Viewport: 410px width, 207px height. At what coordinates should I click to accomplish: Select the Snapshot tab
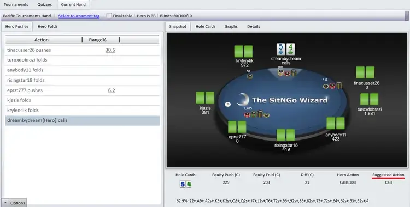tap(178, 26)
